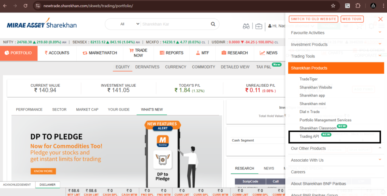The height and width of the screenshot is (196, 387).
Task: Open the News nav item
Action: [269, 53]
